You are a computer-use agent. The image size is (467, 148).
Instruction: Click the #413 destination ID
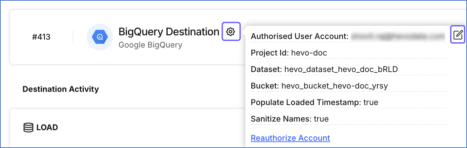pyautogui.click(x=41, y=37)
